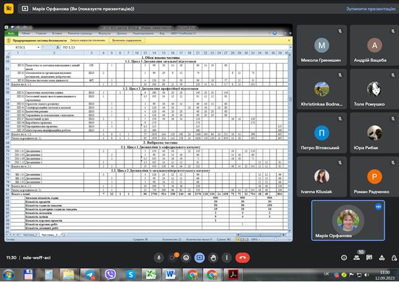399x282 pixels.
Task: Open Viber from Windows taskbar
Action: click(x=110, y=275)
